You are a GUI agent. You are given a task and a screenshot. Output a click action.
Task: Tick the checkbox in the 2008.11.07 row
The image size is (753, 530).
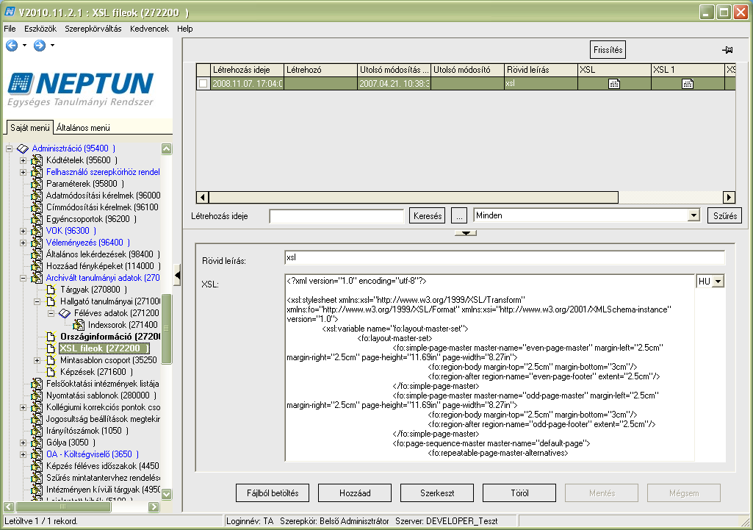pos(203,84)
